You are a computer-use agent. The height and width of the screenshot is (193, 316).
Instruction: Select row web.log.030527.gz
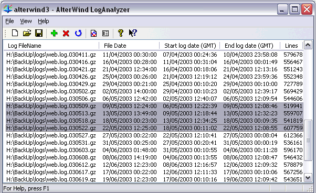(154, 135)
